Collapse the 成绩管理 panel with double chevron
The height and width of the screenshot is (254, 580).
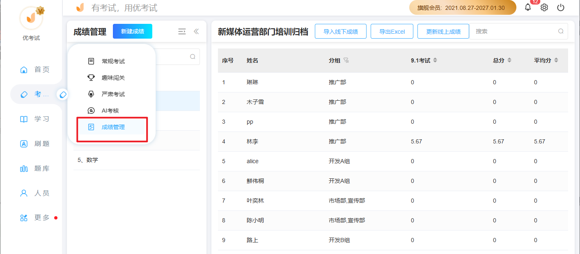(196, 31)
